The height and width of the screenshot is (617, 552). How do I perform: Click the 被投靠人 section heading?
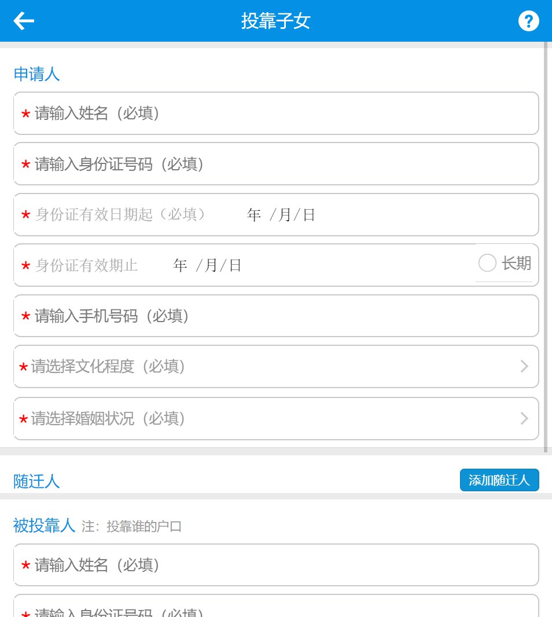coord(44,525)
